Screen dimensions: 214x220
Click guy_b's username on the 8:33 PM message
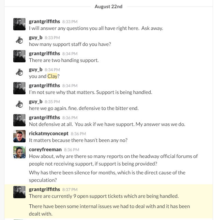pos(36,37)
